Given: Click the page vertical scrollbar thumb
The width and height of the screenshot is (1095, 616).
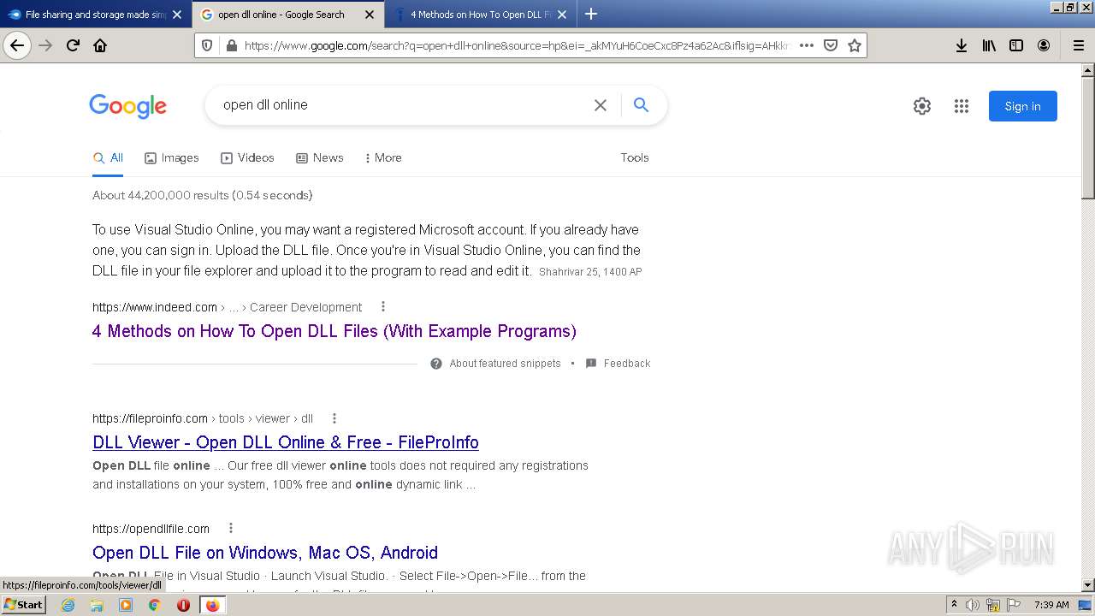Looking at the screenshot, I should coord(1088,137).
